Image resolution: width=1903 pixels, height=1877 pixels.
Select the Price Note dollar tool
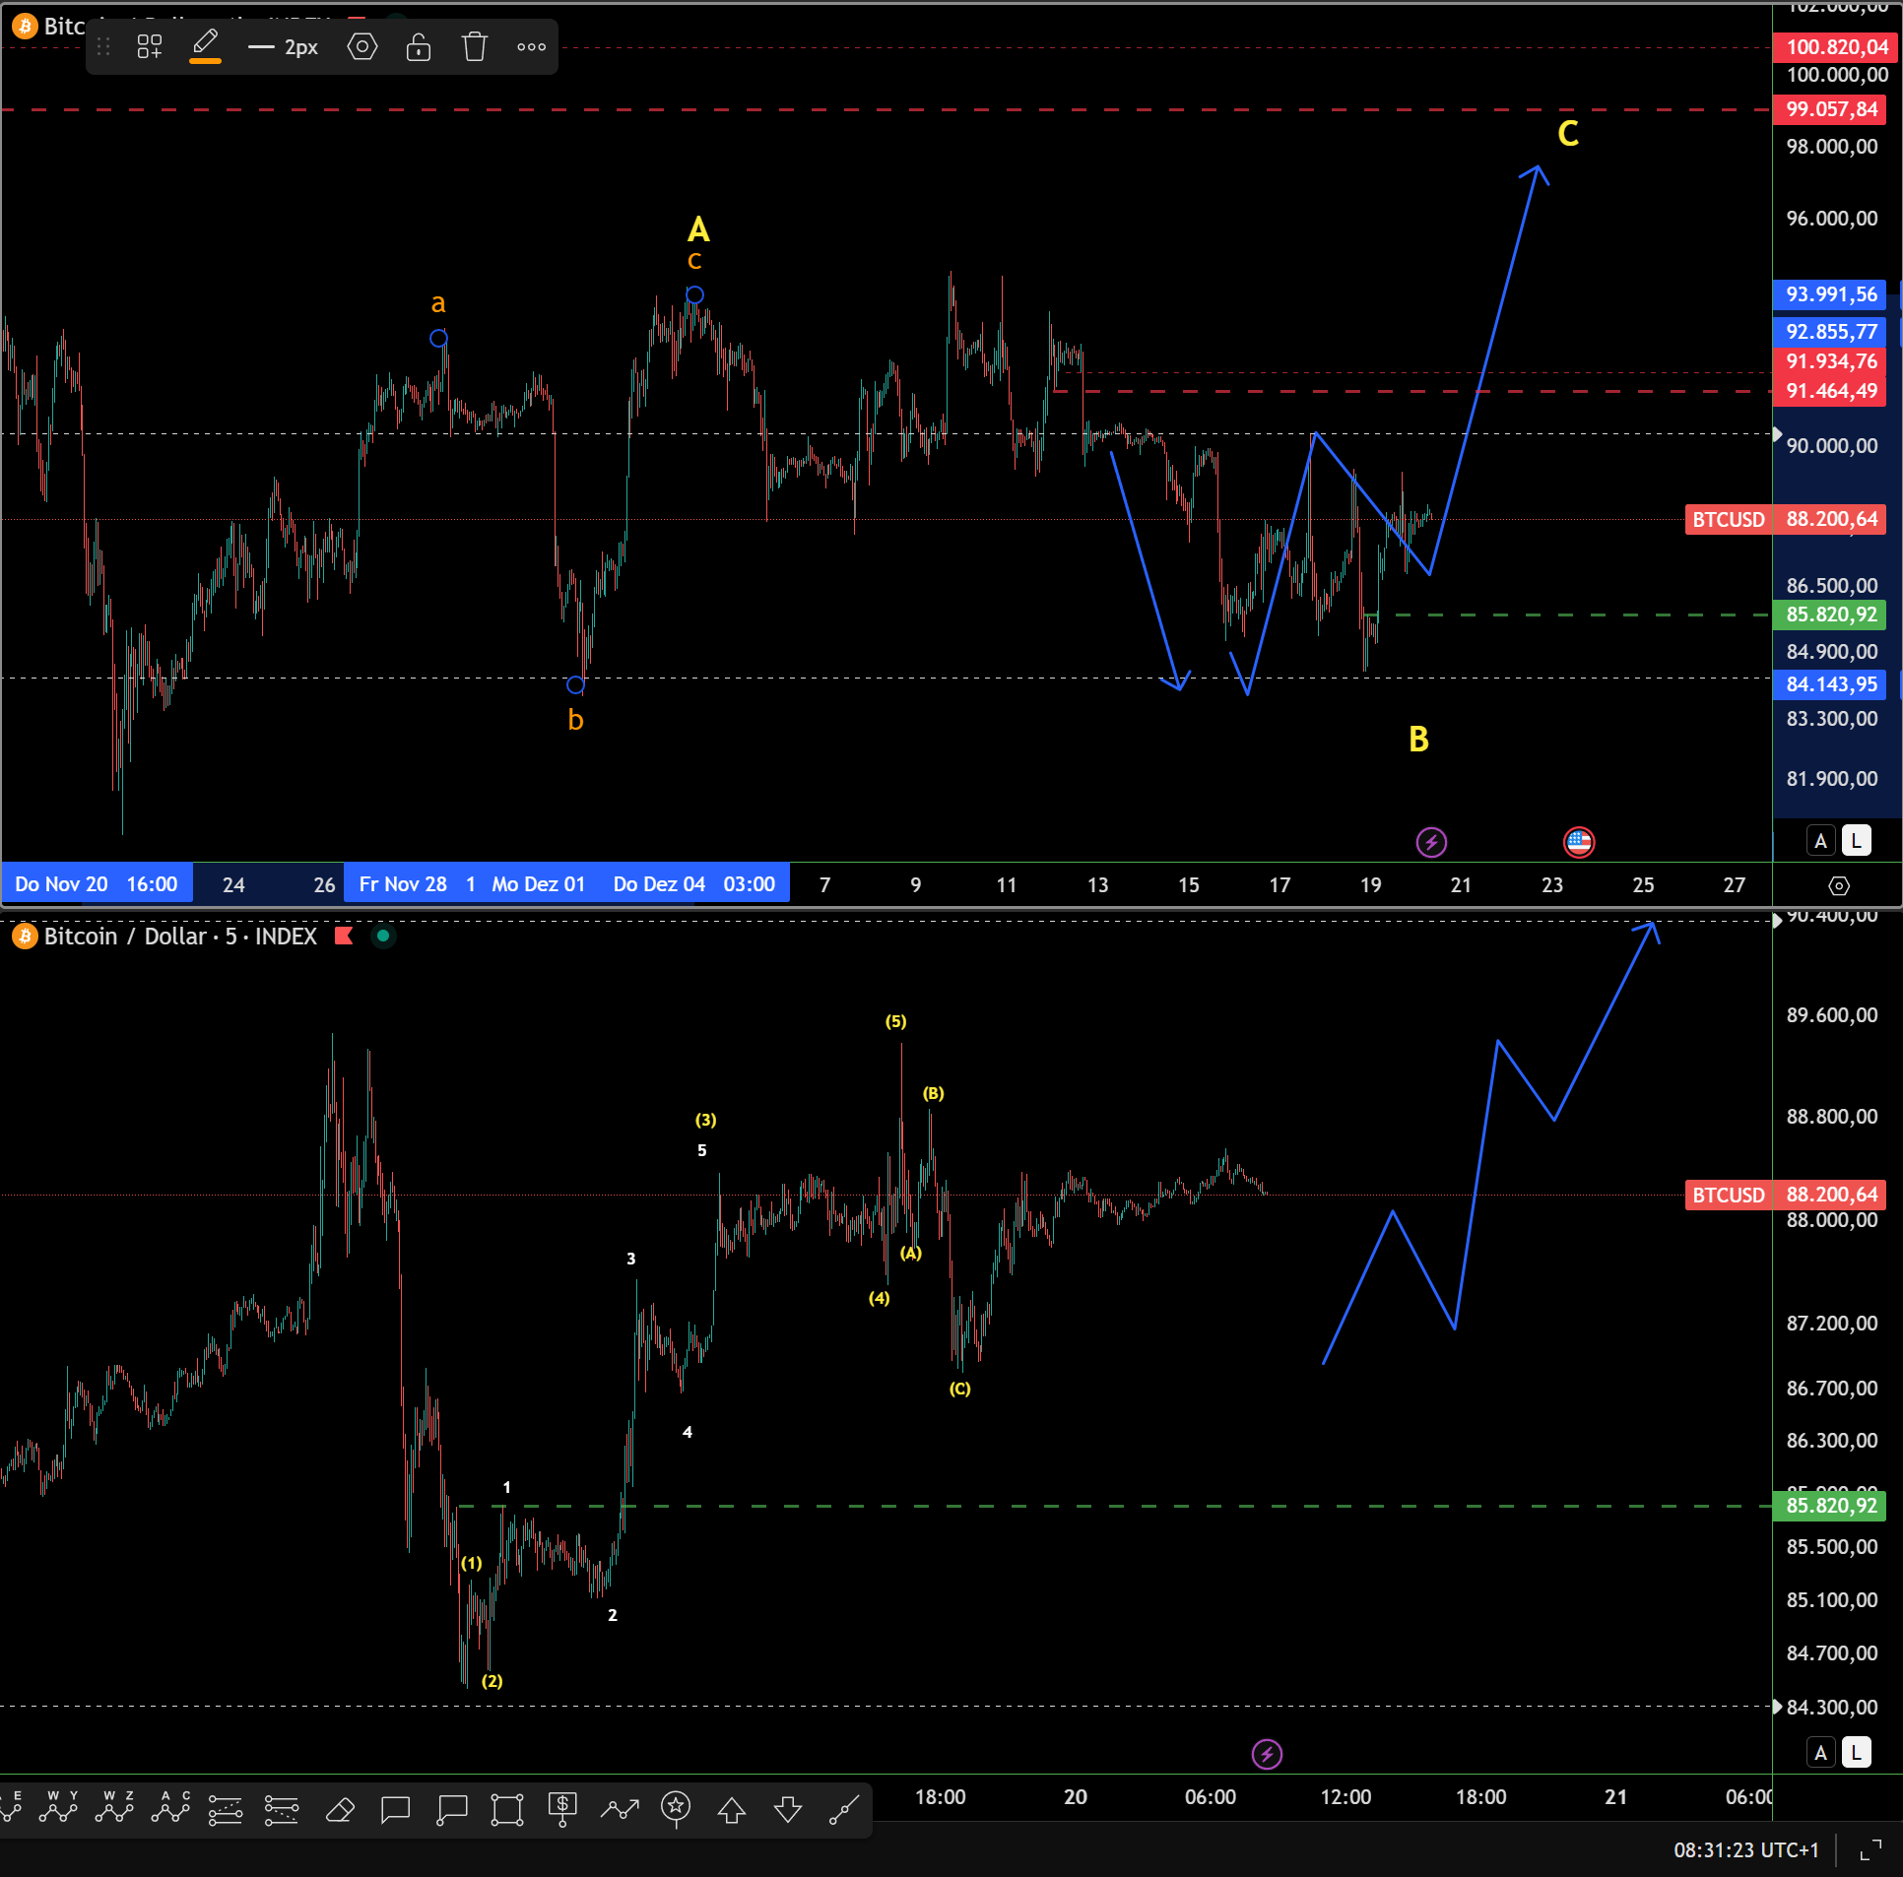pos(562,1809)
